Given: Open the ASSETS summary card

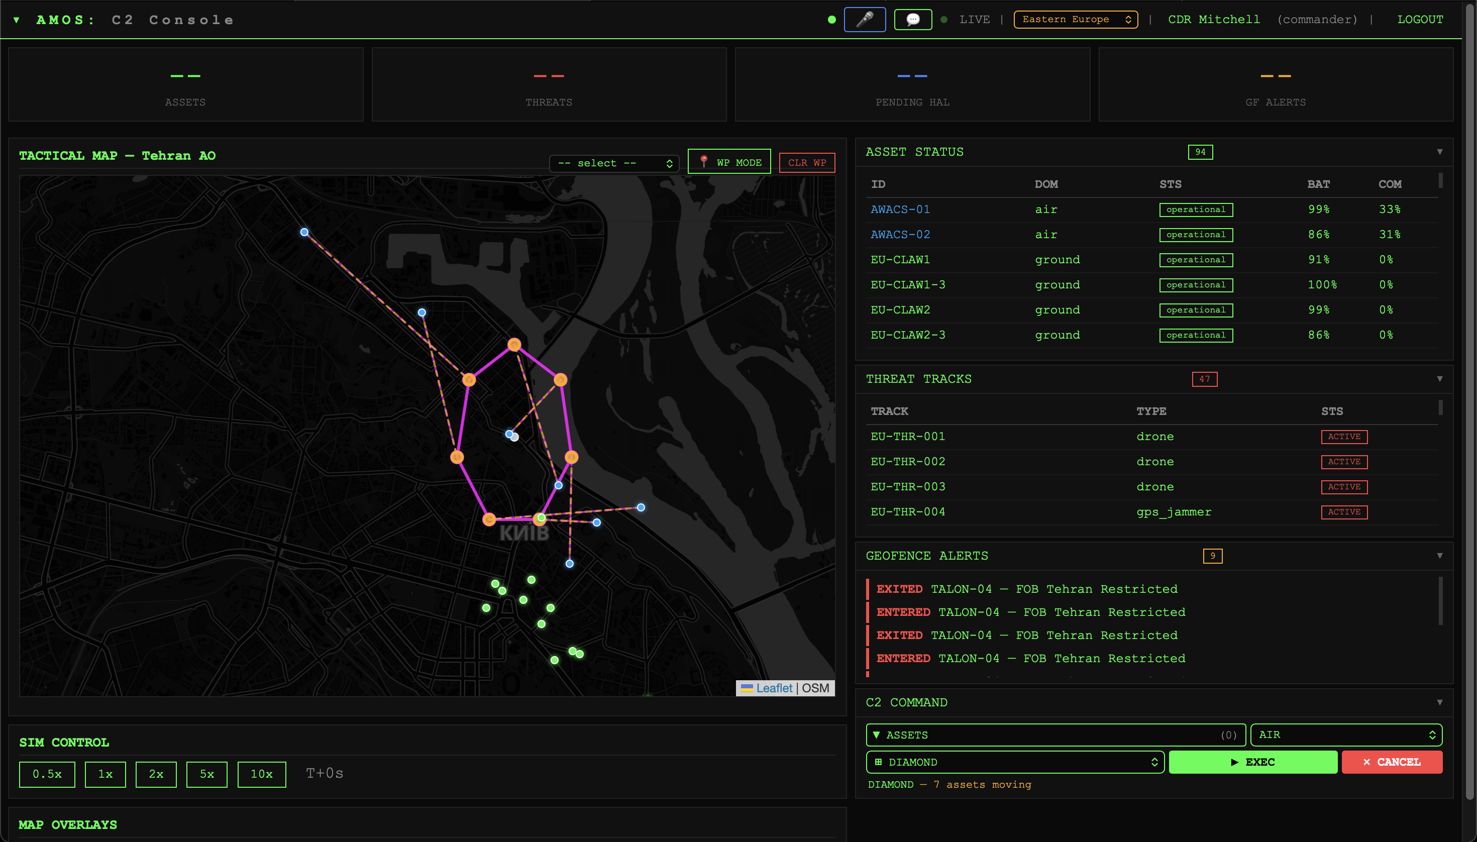Looking at the screenshot, I should 186,84.
